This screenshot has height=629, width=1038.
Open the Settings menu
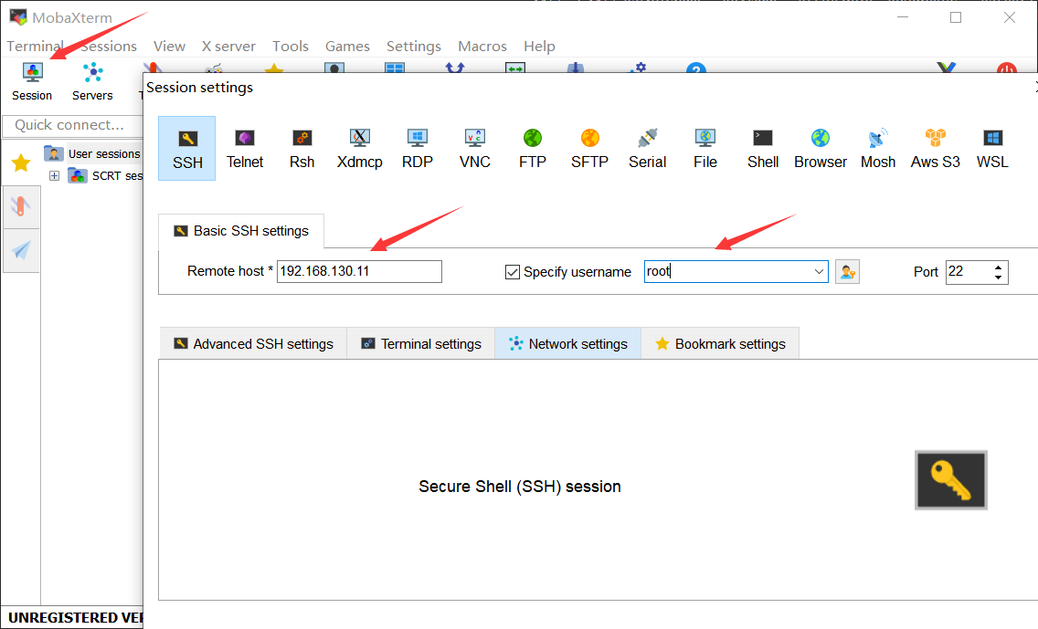coord(414,47)
